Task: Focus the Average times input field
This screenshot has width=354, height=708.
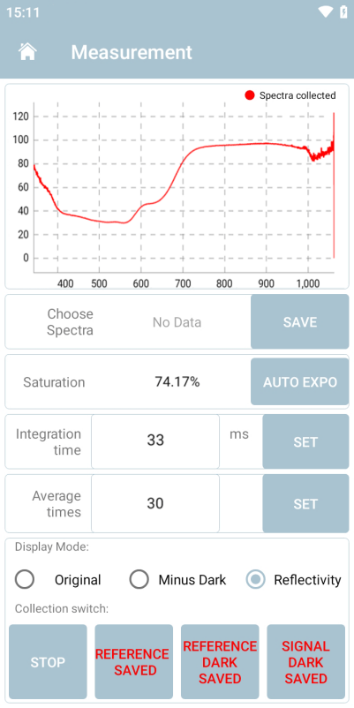Action: tap(155, 503)
